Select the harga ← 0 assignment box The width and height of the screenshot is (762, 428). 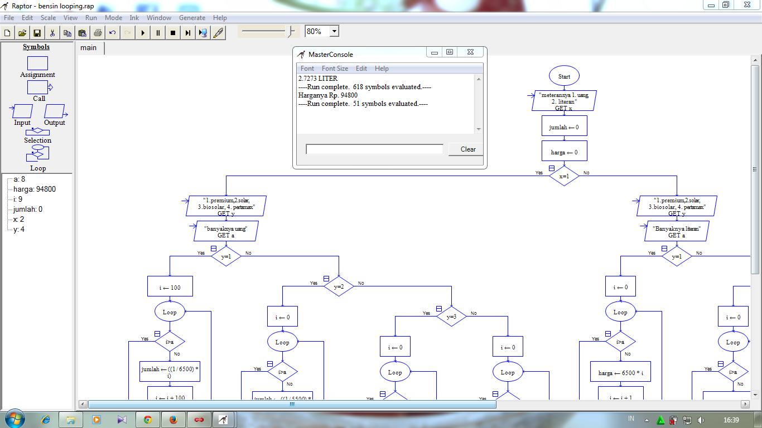coord(564,151)
